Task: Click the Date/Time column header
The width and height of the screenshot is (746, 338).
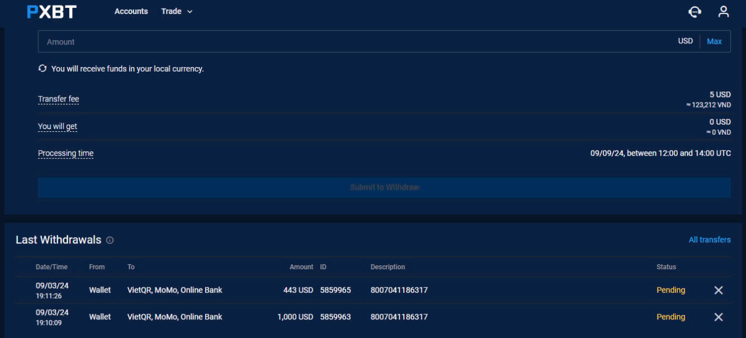Action: [51, 267]
